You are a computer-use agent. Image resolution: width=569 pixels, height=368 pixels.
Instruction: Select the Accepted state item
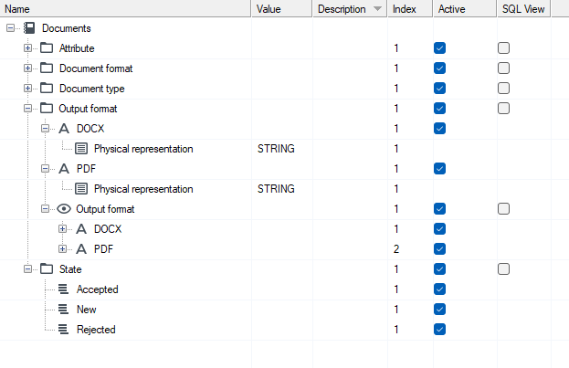[x=97, y=289]
